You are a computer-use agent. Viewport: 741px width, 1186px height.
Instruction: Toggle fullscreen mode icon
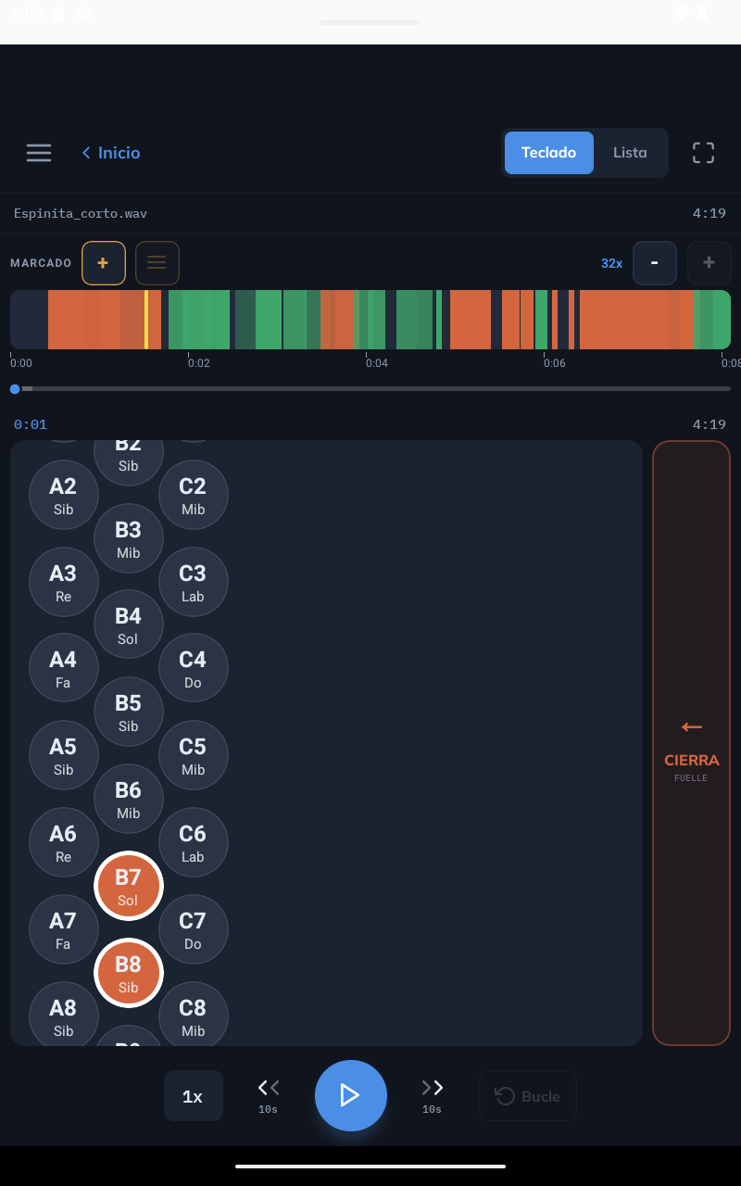pyautogui.click(x=704, y=153)
